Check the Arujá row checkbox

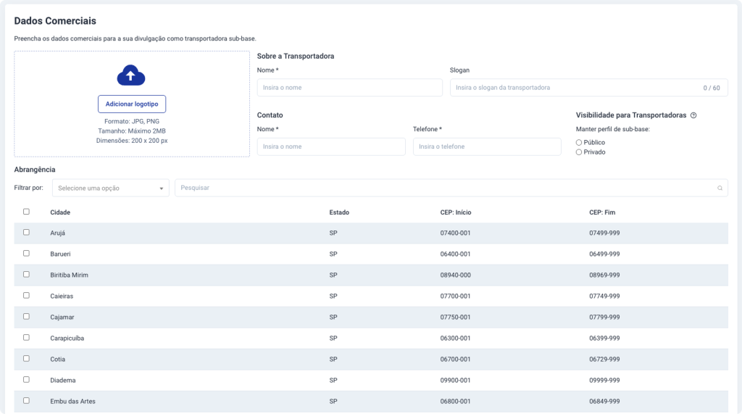(x=27, y=233)
